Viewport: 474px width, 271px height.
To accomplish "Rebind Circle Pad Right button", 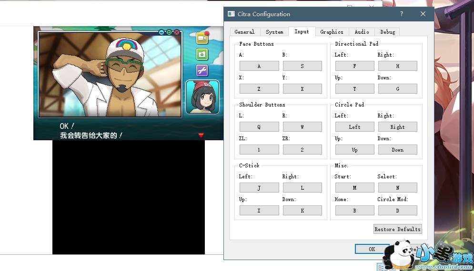I will click(x=397, y=127).
